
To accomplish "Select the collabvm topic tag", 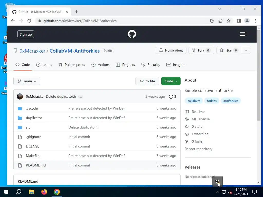I will [194, 101].
